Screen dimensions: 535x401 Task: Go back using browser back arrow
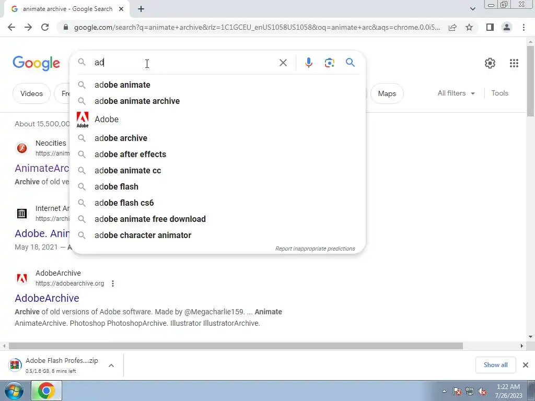(x=11, y=27)
